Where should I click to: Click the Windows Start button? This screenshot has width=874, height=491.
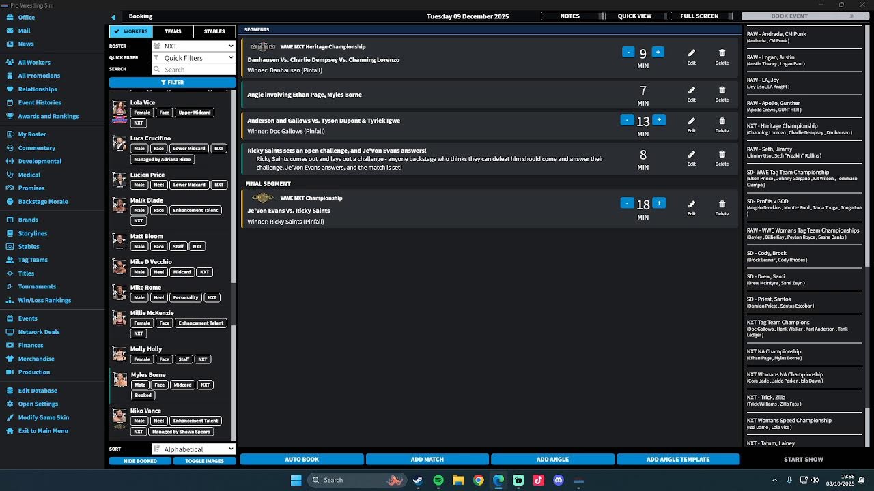point(296,480)
